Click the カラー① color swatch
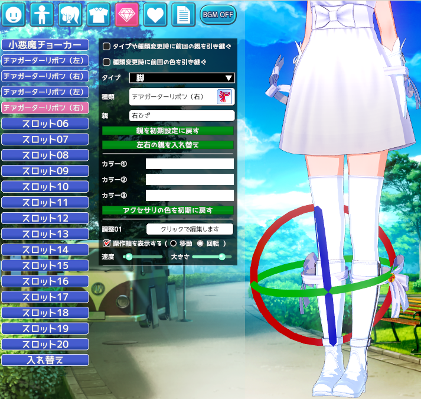The image size is (421, 399). 190,164
